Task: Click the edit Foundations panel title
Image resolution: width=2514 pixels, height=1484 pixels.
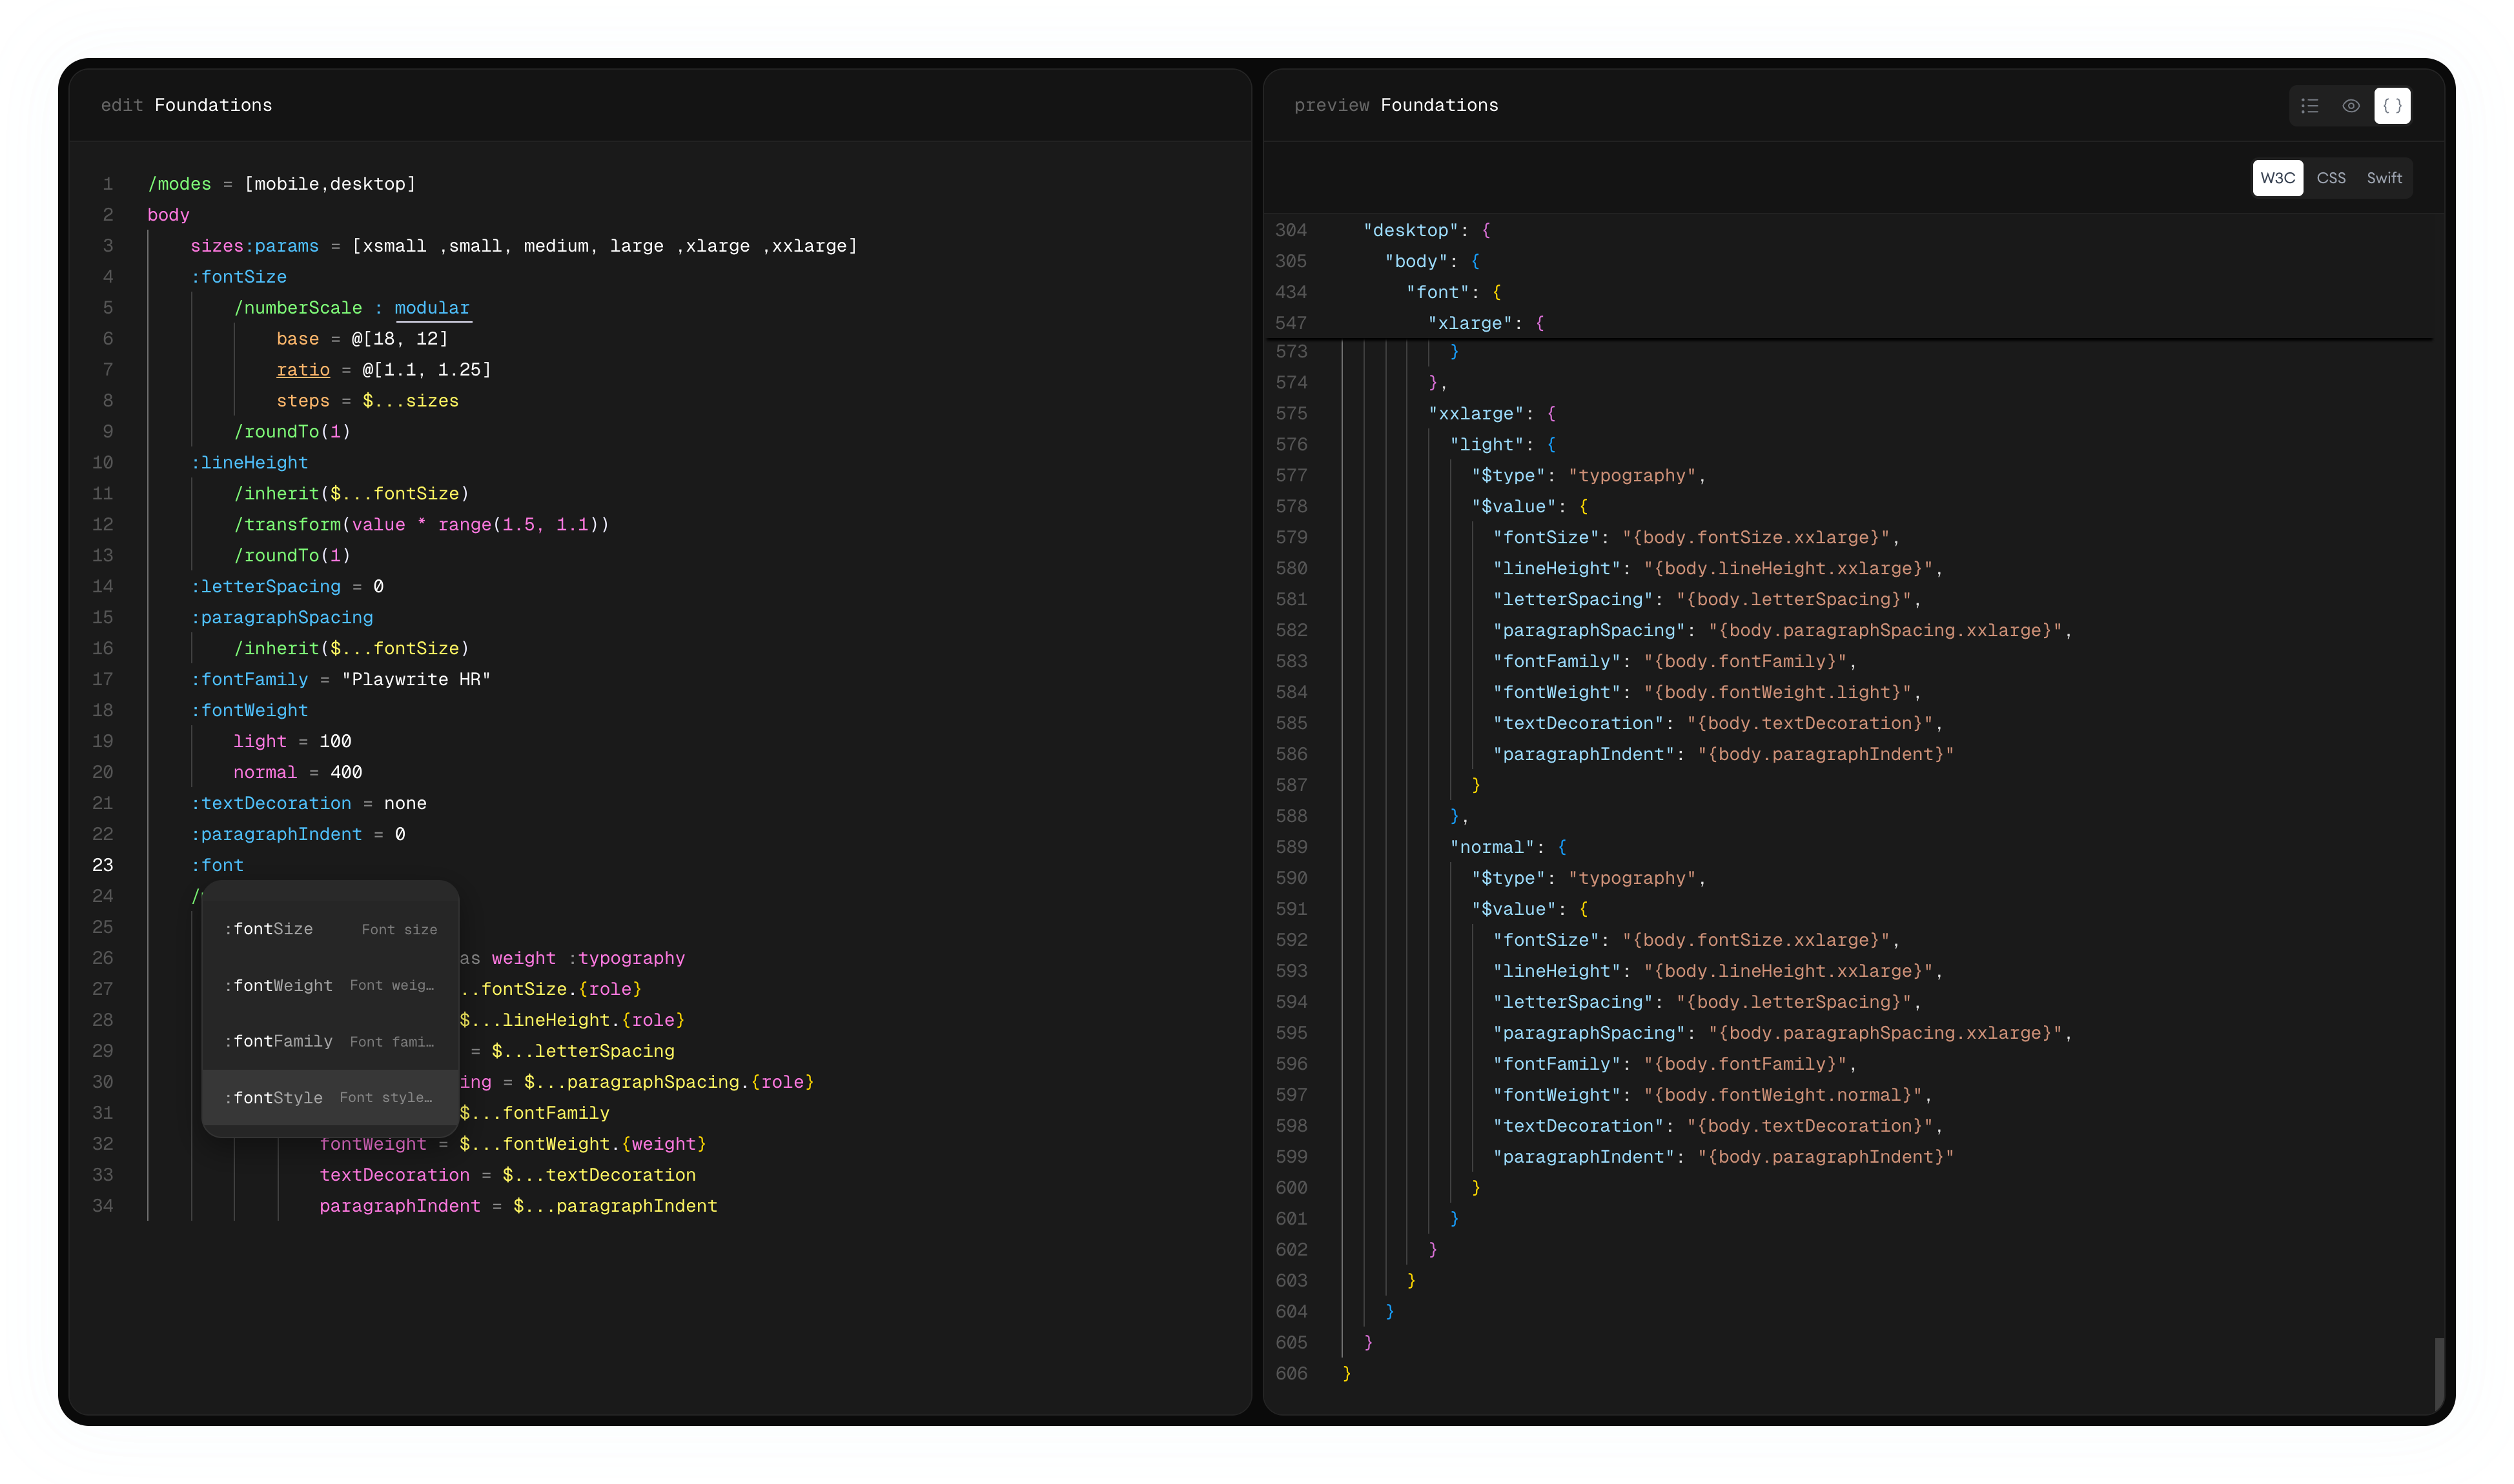Action: coord(186,105)
